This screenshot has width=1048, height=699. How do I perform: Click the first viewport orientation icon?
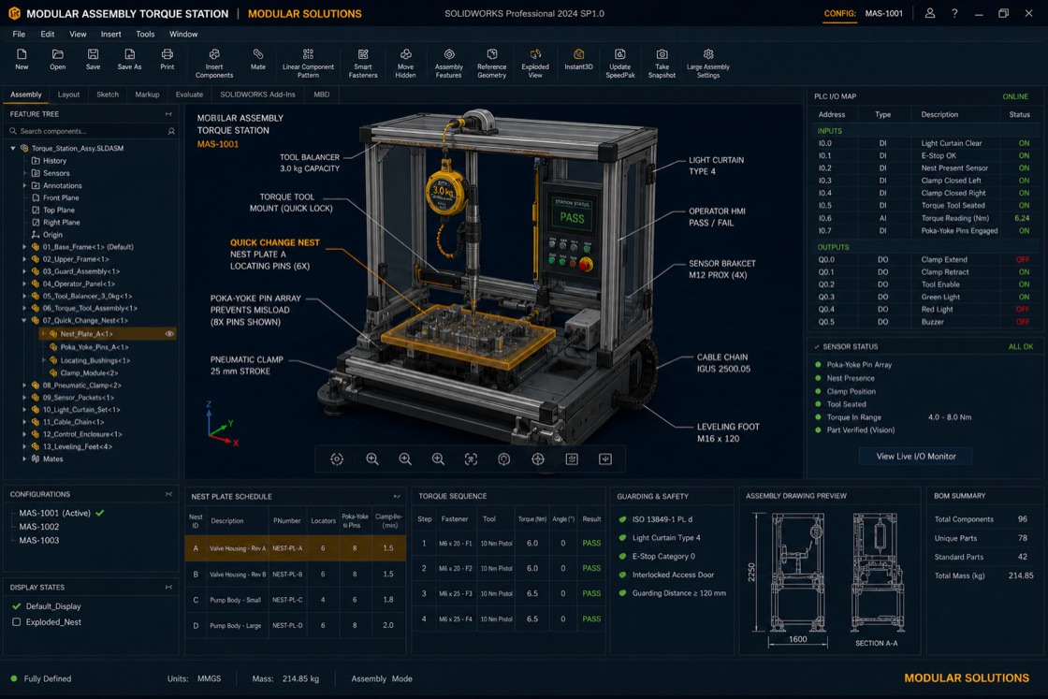337,459
